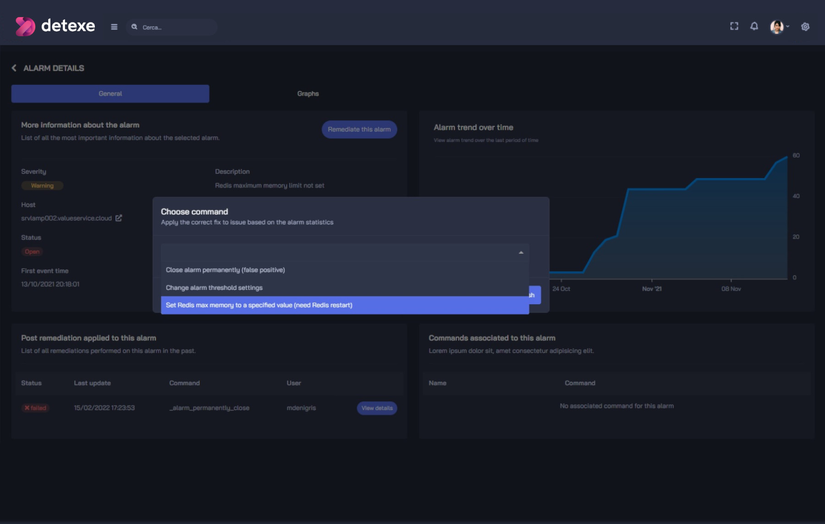Open the hamburger menu
This screenshot has height=524, width=825.
coord(114,27)
